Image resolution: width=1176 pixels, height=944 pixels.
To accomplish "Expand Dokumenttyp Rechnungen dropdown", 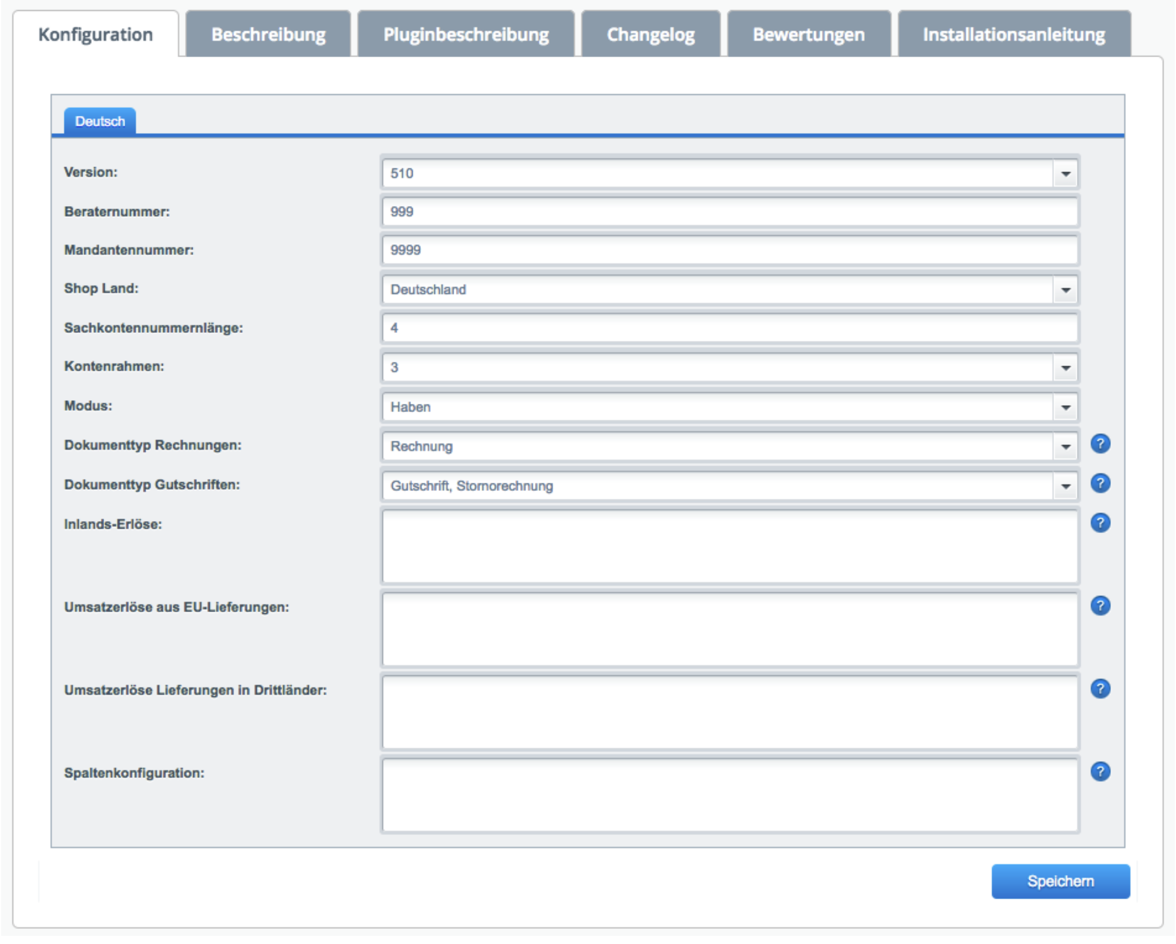I will tap(1065, 447).
